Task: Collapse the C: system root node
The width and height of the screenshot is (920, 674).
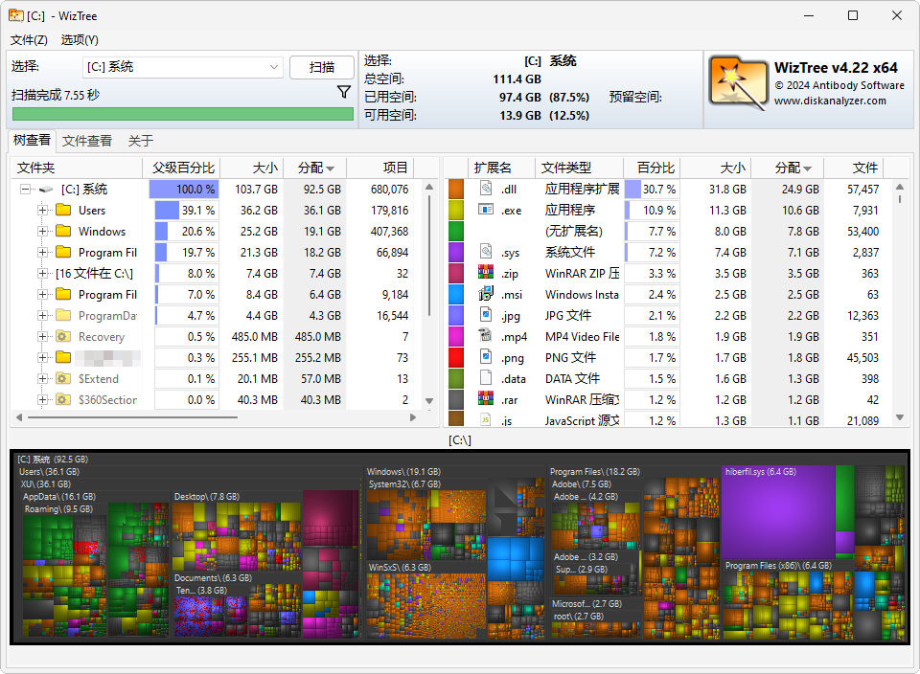Action: (x=25, y=190)
